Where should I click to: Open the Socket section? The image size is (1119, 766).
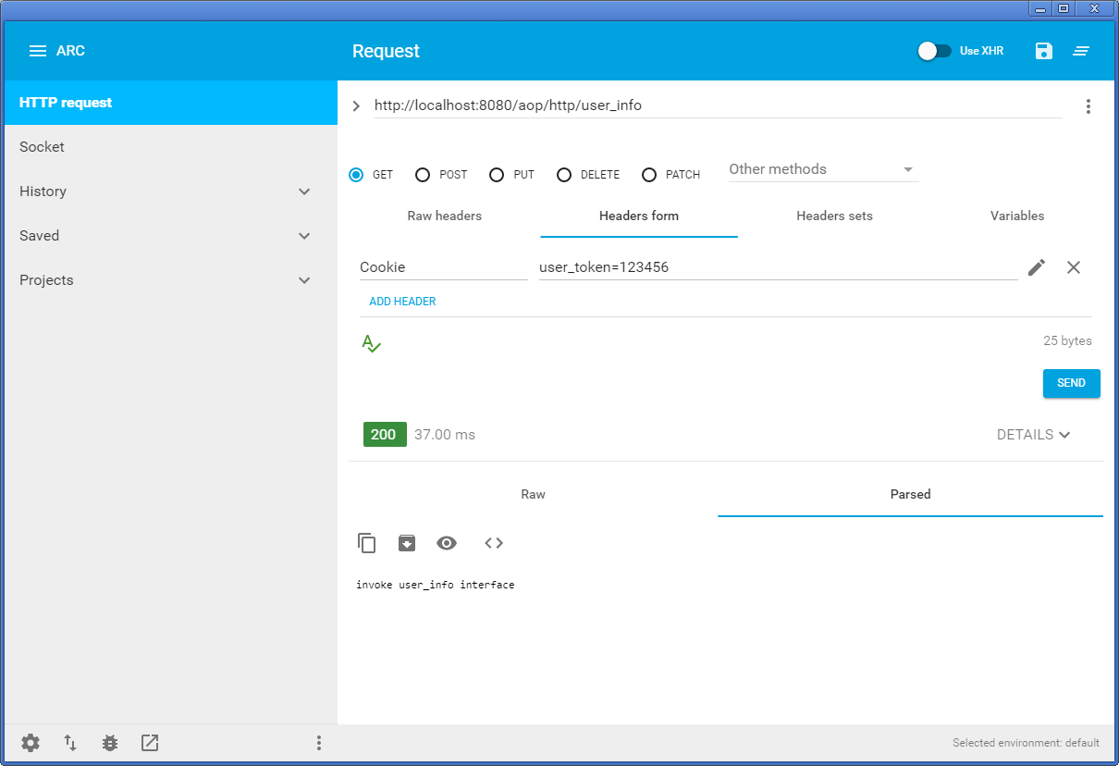point(171,147)
